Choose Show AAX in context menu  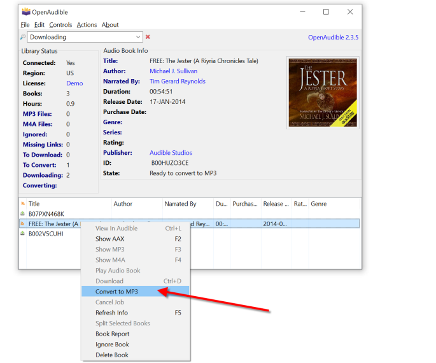(136, 239)
